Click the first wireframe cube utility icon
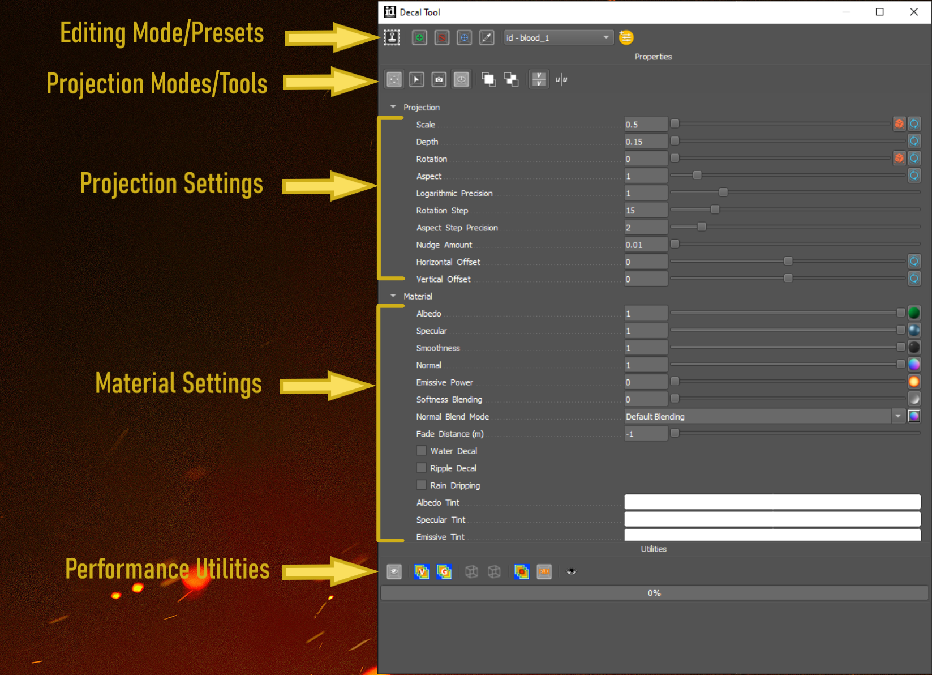The height and width of the screenshot is (675, 932). [x=471, y=572]
